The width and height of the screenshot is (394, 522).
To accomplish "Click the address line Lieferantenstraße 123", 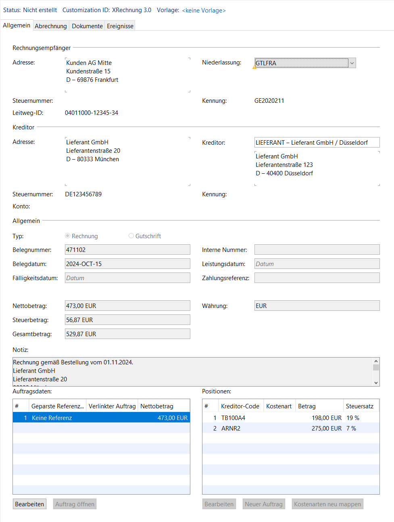I will 284,165.
